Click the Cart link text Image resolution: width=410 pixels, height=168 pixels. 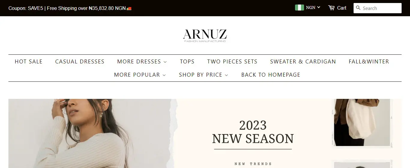coord(342,8)
